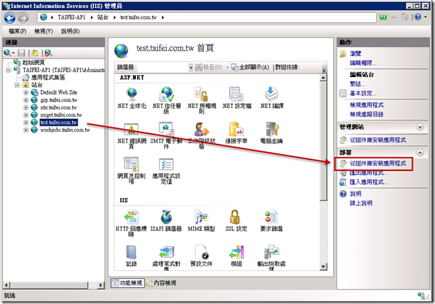Viewport: 435px width, 304px height.
Task: Click the 全部顯示(A) toolbar button
Action: click(250, 68)
